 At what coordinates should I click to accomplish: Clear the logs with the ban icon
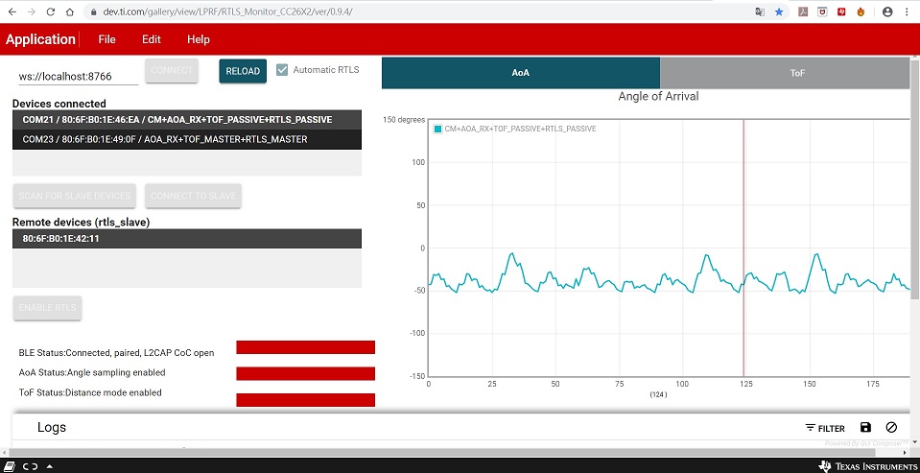coord(891,428)
